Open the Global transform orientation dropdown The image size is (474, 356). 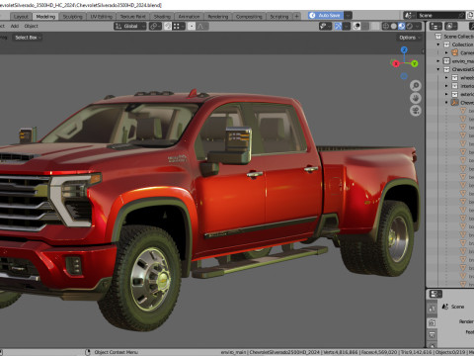[x=130, y=26]
